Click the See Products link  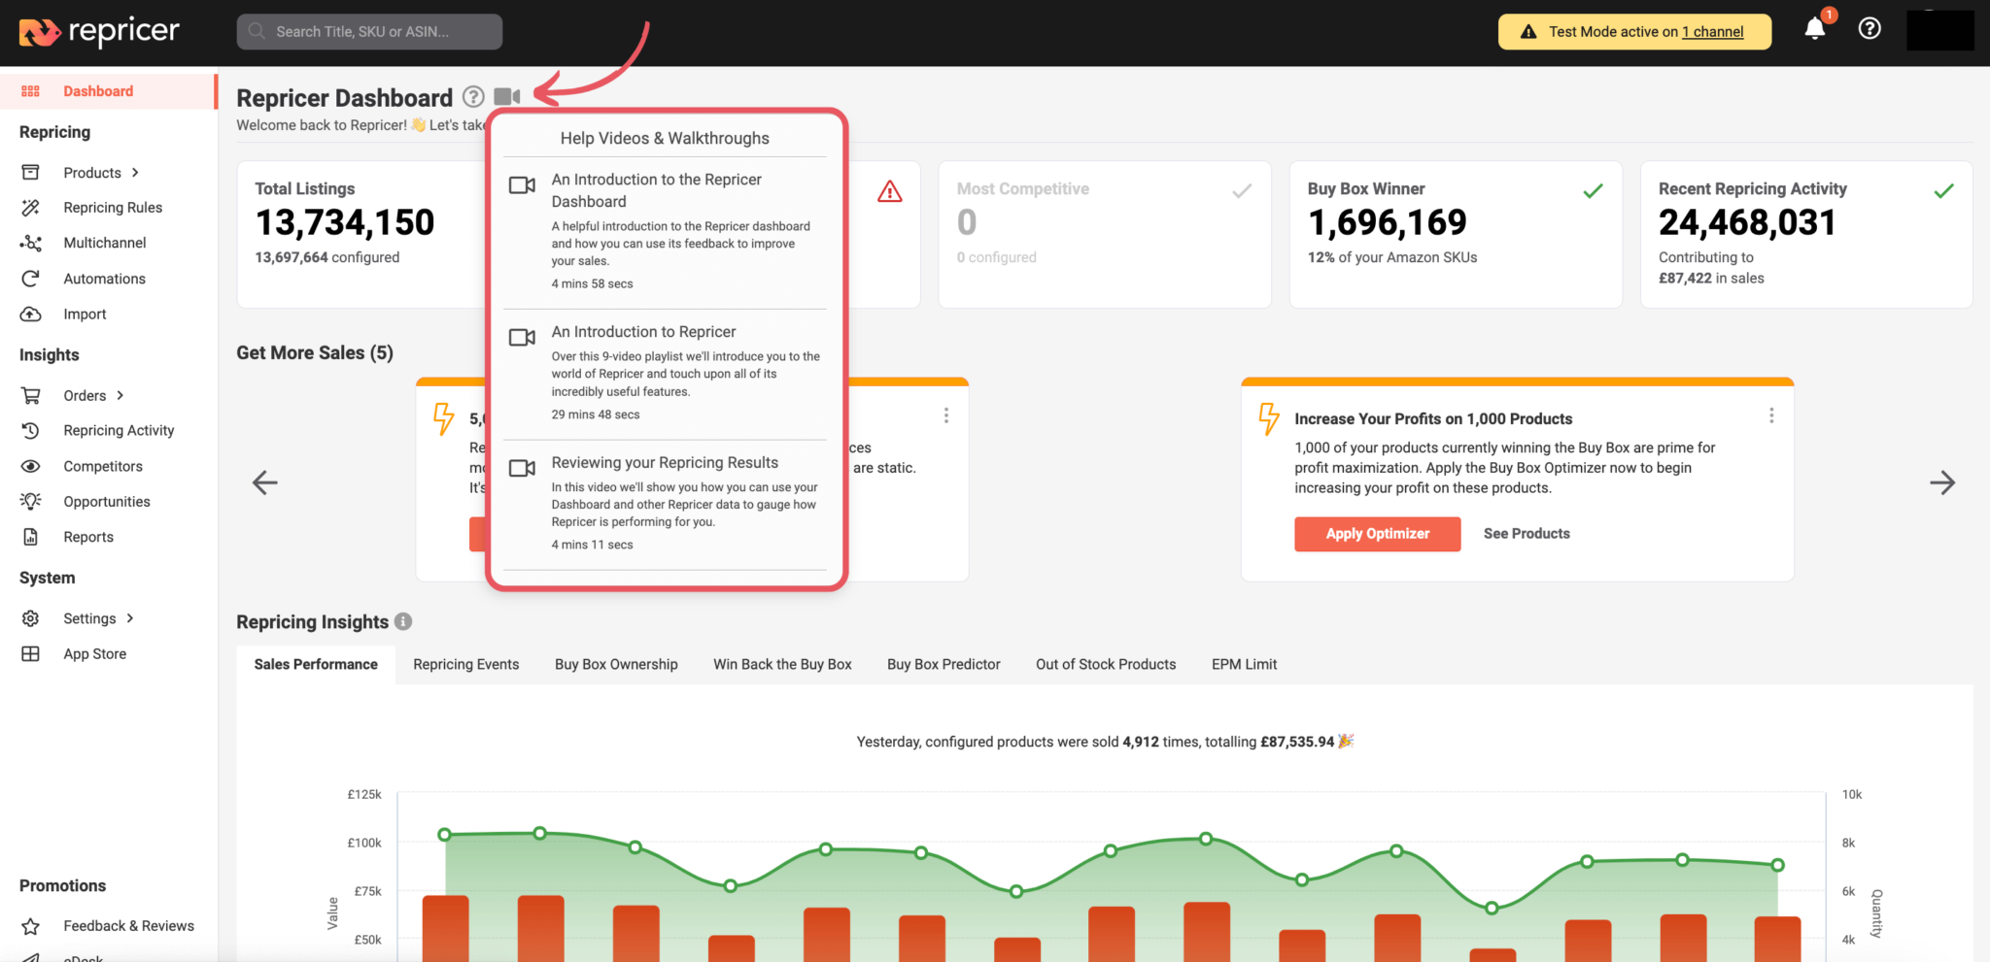click(x=1527, y=534)
